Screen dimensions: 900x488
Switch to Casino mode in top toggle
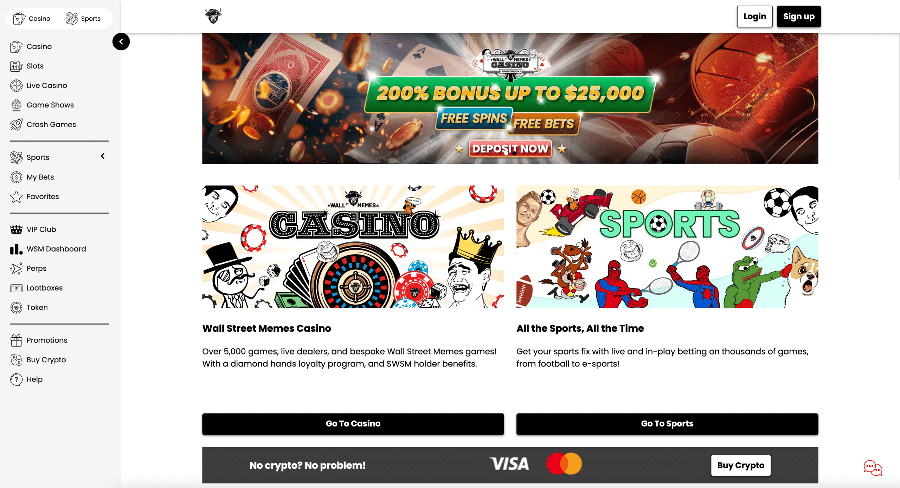32,18
